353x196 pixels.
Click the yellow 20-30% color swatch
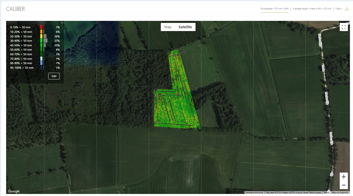click(41, 36)
